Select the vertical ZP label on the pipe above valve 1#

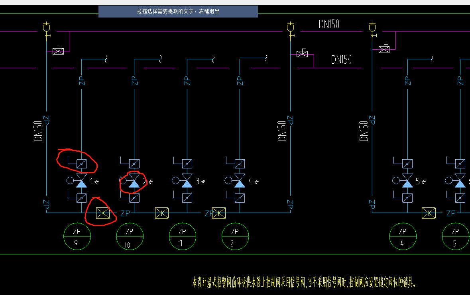point(82,80)
